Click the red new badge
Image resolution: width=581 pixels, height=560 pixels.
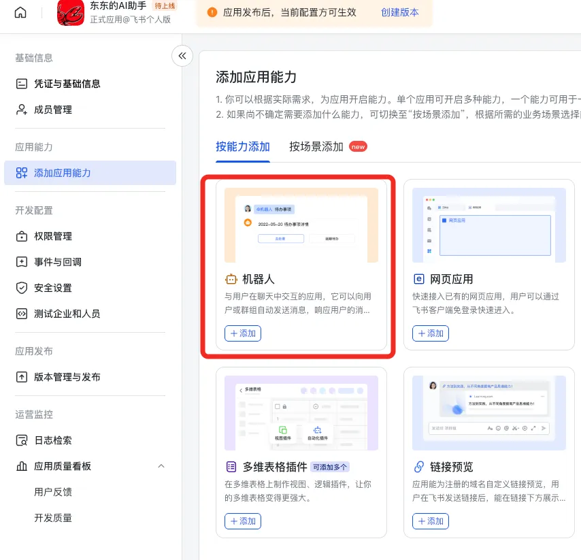pyautogui.click(x=358, y=147)
